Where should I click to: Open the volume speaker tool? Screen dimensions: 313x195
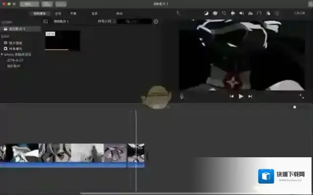(x=241, y=13)
